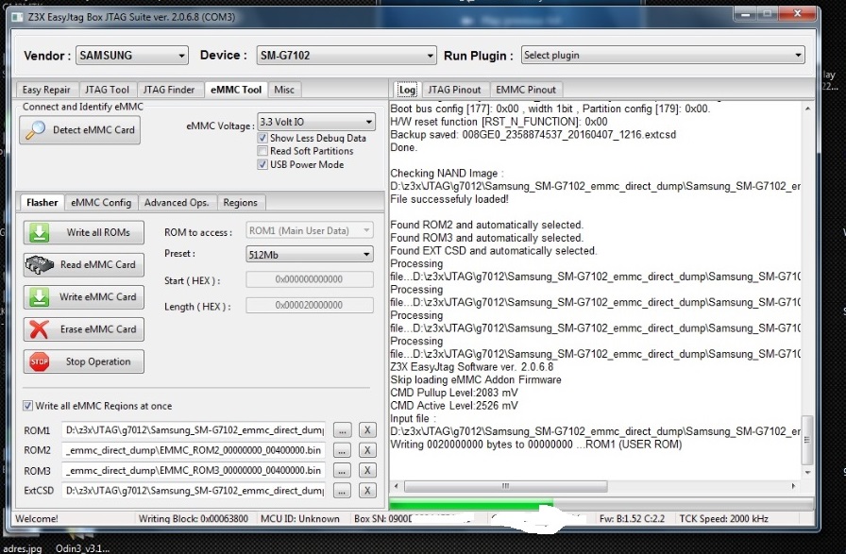Click the magnifier icon on Detect eMMC Card
Screen dimensions: 846x554
click(x=36, y=130)
